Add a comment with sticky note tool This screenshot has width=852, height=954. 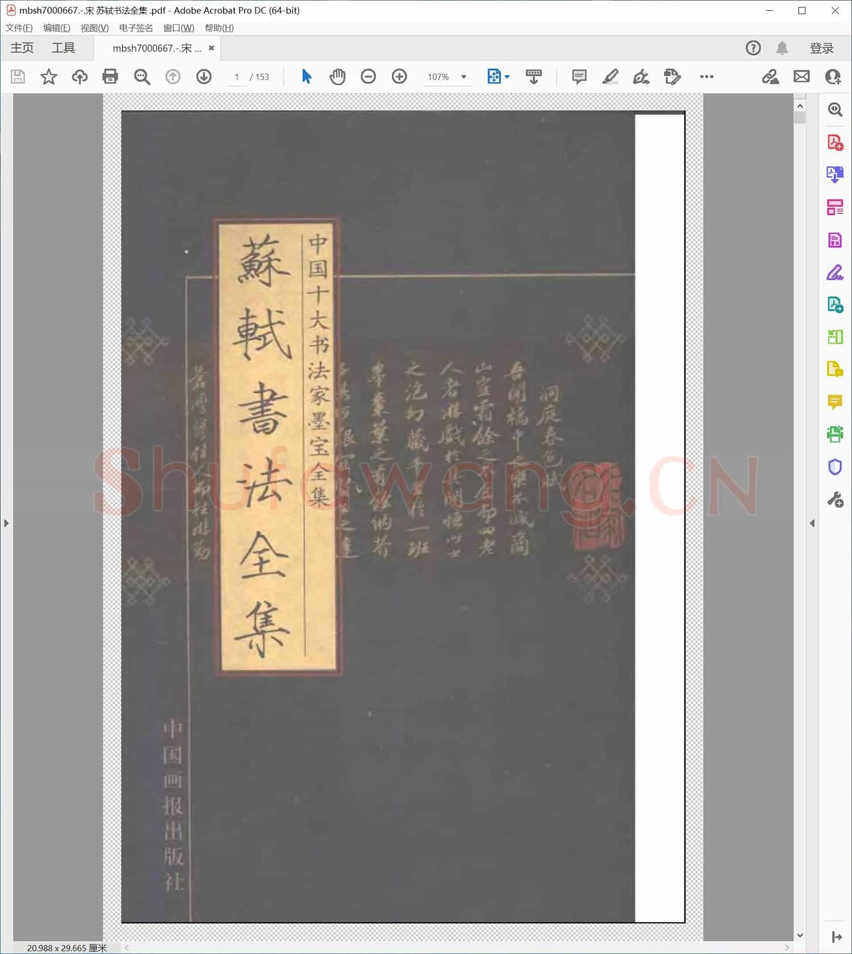(579, 77)
